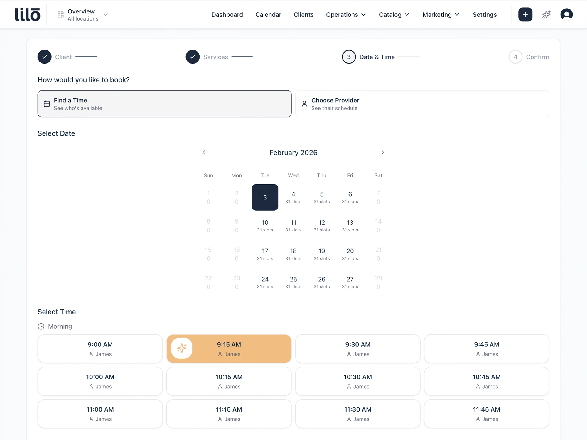Expand the Operations menu
Screen dimensions: 587x440
coord(346,14)
